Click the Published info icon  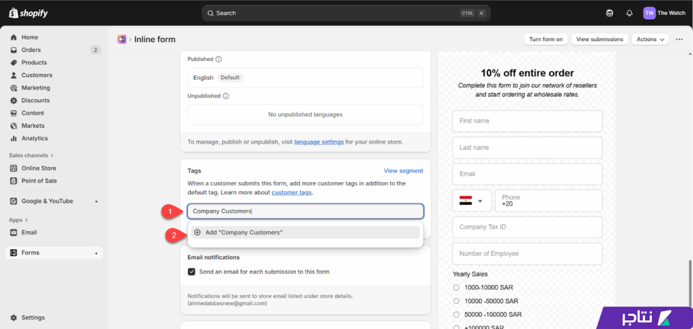click(219, 60)
